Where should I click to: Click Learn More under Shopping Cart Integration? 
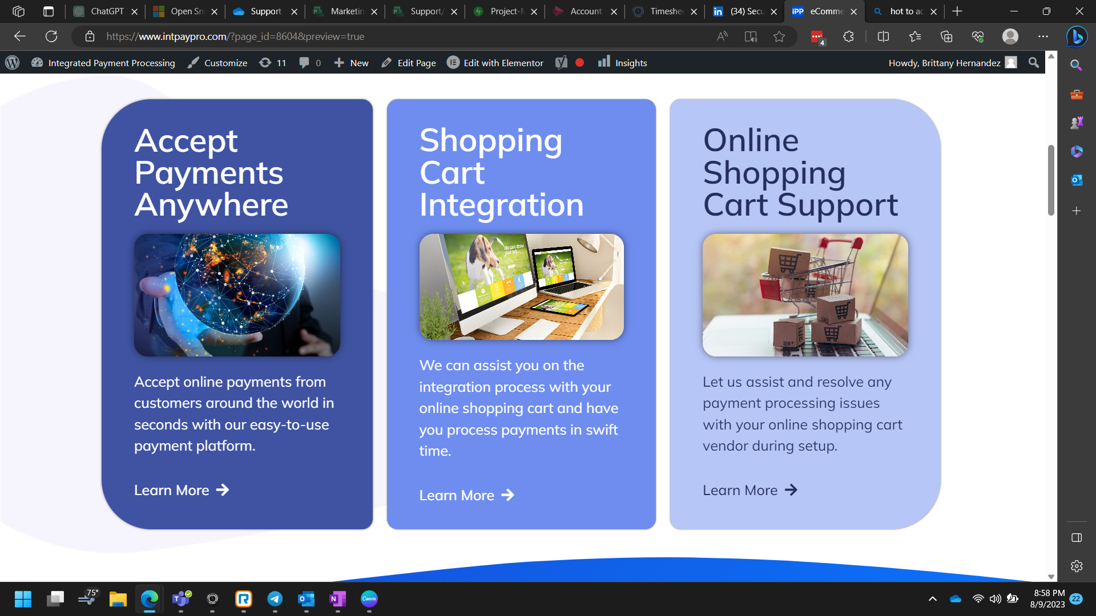tap(456, 495)
